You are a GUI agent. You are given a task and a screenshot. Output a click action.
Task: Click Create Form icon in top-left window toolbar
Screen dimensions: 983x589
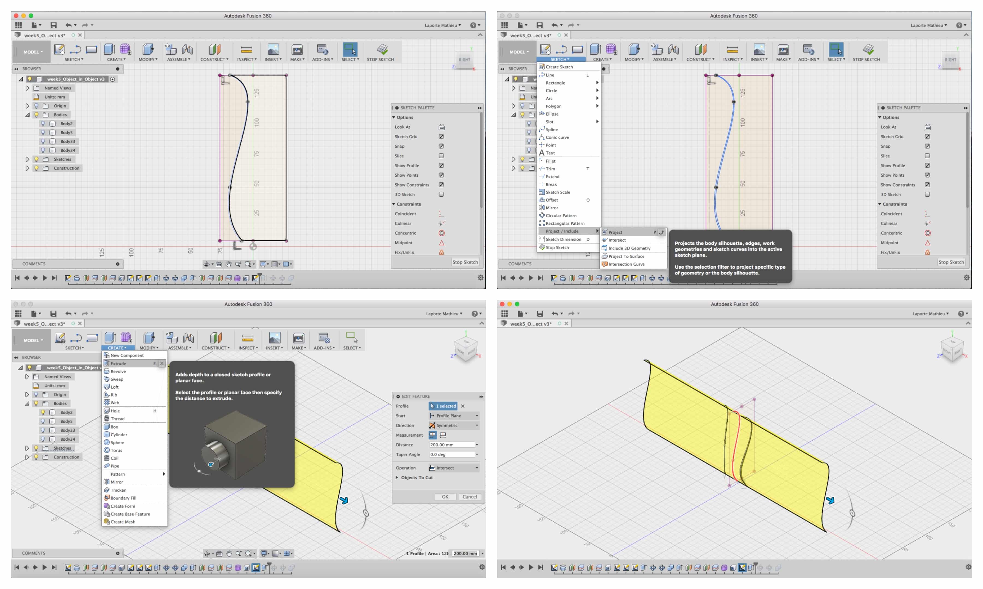125,49
